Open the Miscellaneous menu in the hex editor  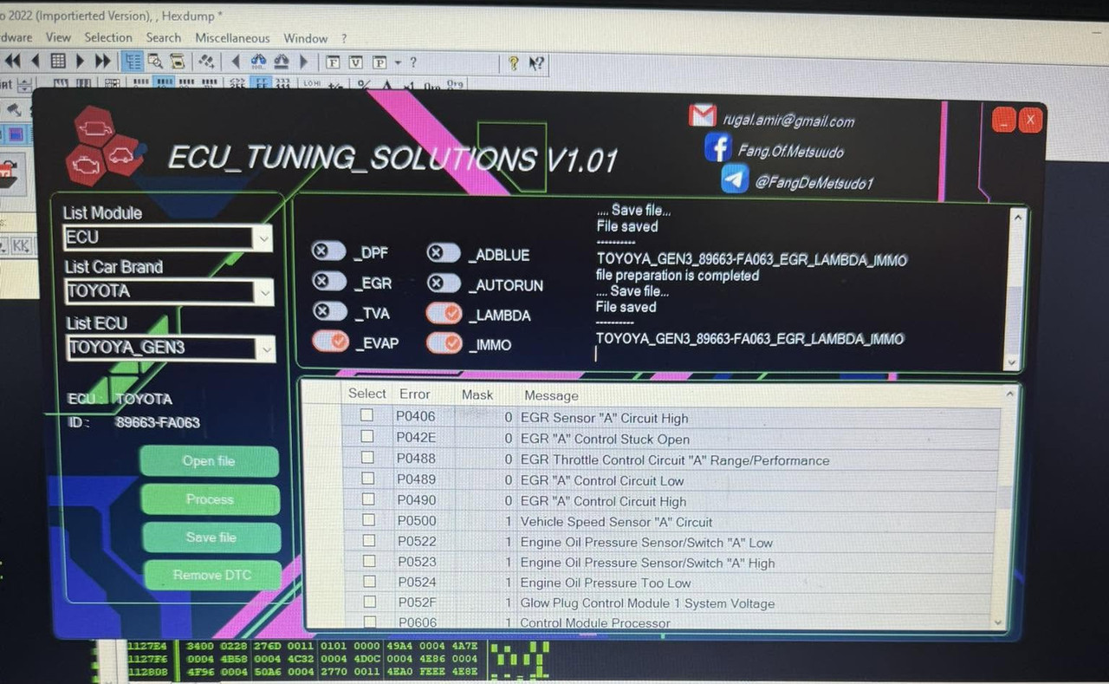(x=232, y=38)
